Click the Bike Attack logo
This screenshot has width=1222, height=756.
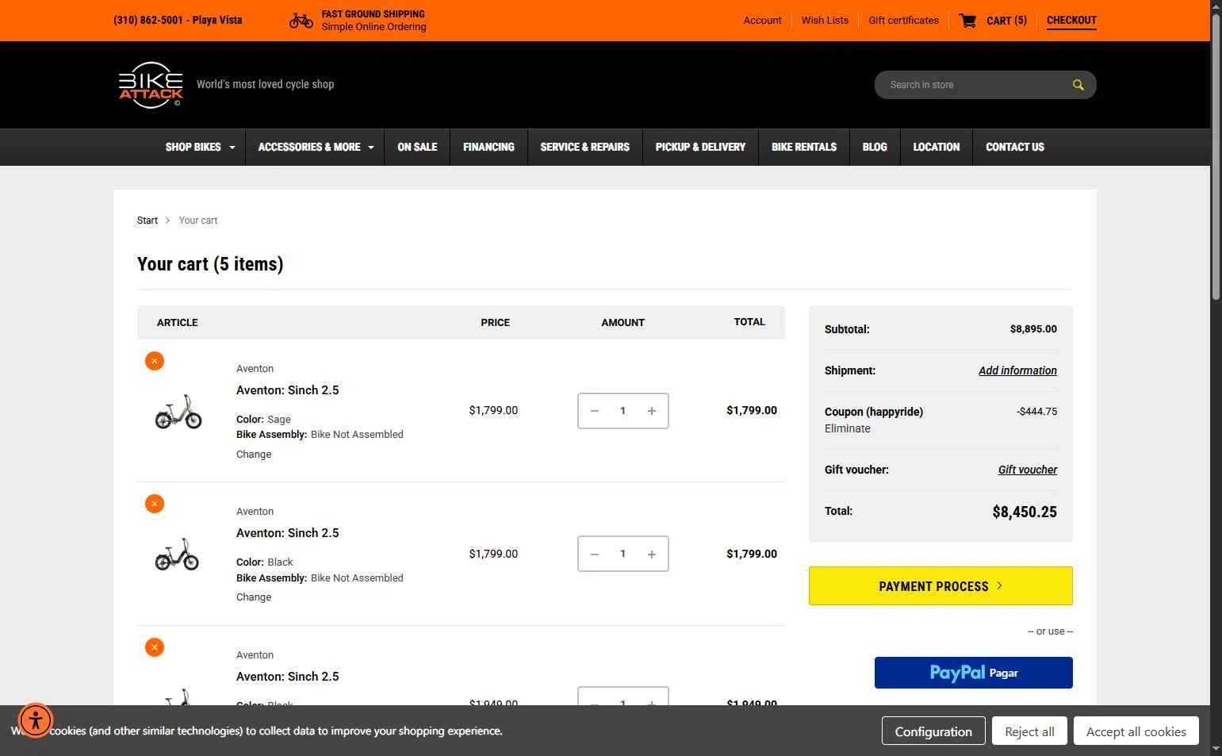point(151,84)
